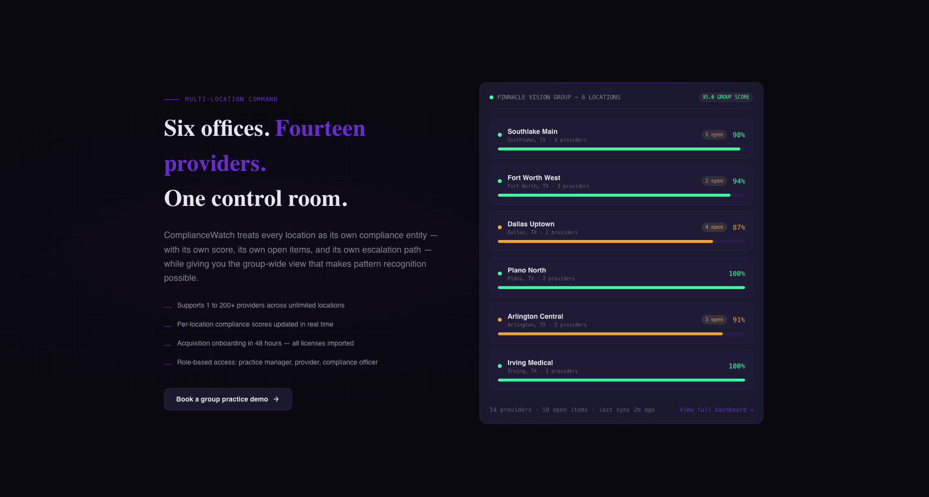
Task: Click the 100% score for Irving Medical
Action: click(737, 366)
